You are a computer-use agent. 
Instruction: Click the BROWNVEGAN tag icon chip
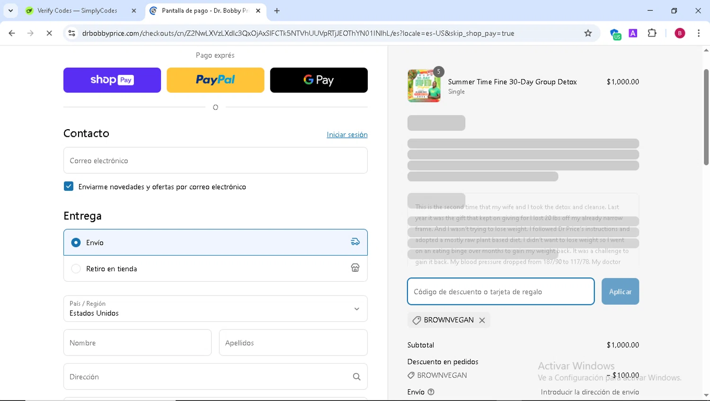click(417, 321)
